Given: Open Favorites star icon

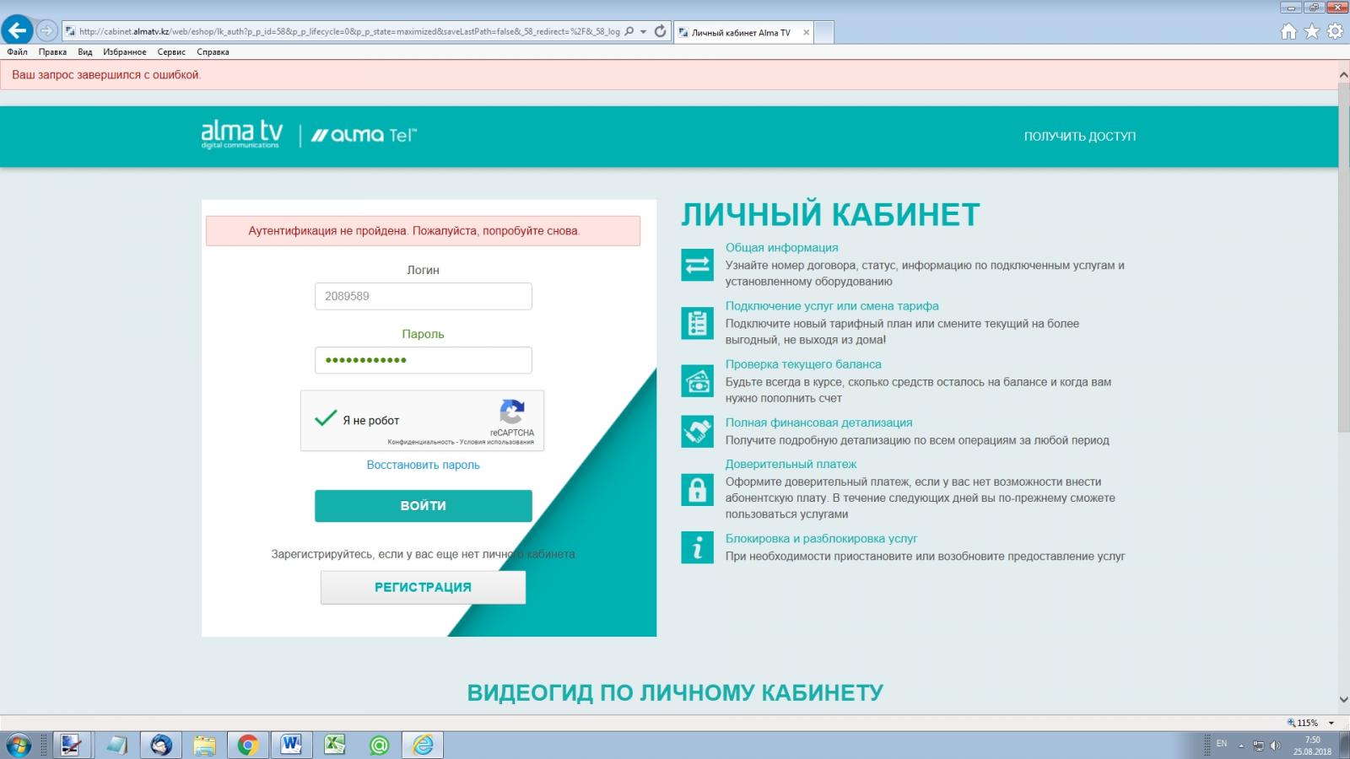Looking at the screenshot, I should 1312,31.
